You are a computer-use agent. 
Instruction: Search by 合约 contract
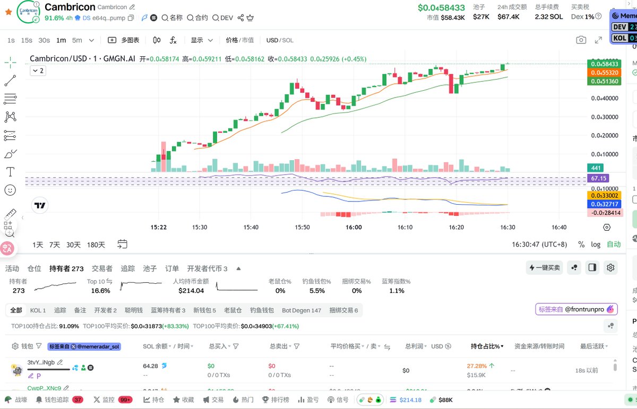(x=197, y=18)
